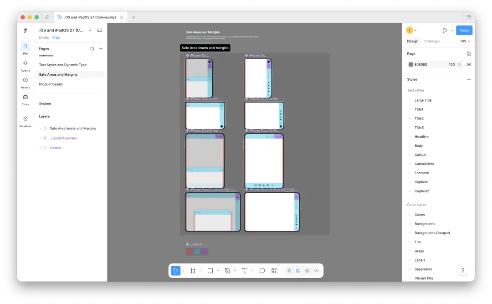The height and width of the screenshot is (304, 492).
Task: Select the Pen tool in toolbar
Action: coord(227,271)
